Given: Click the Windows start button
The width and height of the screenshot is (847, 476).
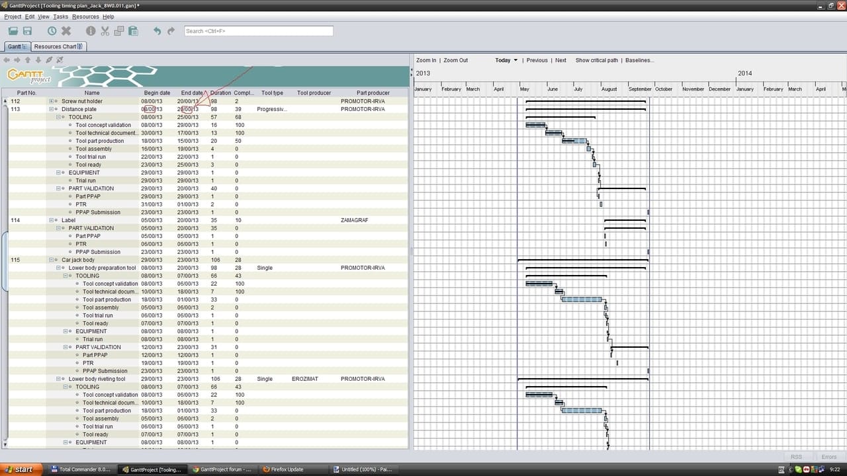Looking at the screenshot, I should pyautogui.click(x=19, y=469).
